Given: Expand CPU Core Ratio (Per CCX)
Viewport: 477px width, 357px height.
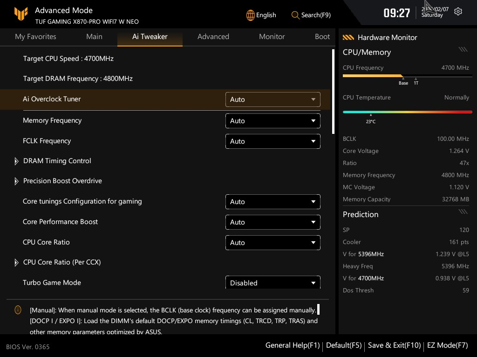Looking at the screenshot, I should (17, 262).
